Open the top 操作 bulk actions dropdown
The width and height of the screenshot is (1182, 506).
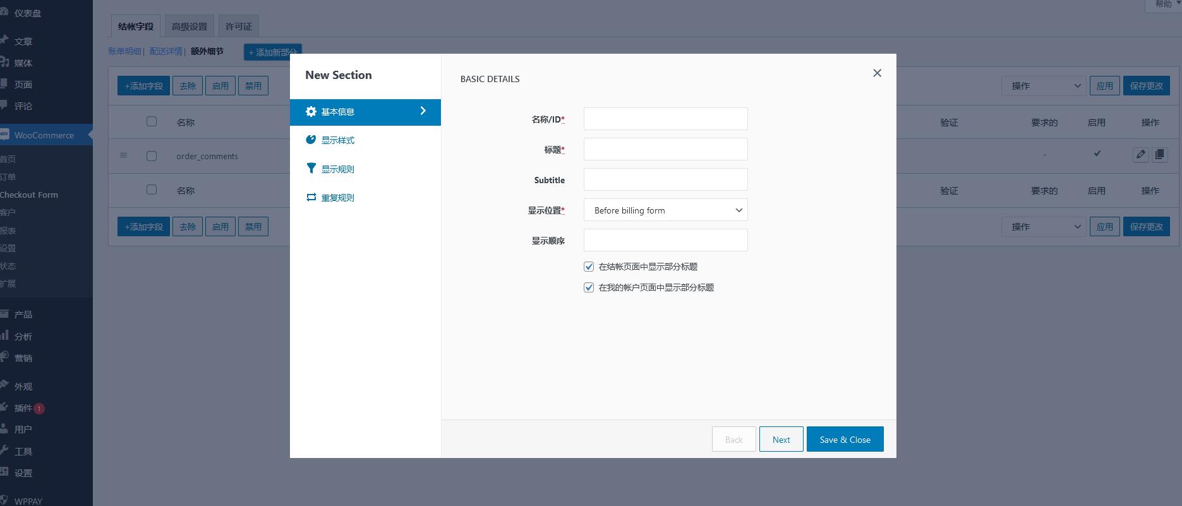[x=1043, y=86]
